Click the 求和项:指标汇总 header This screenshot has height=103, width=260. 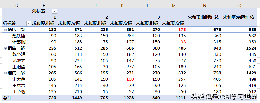pos(203,17)
